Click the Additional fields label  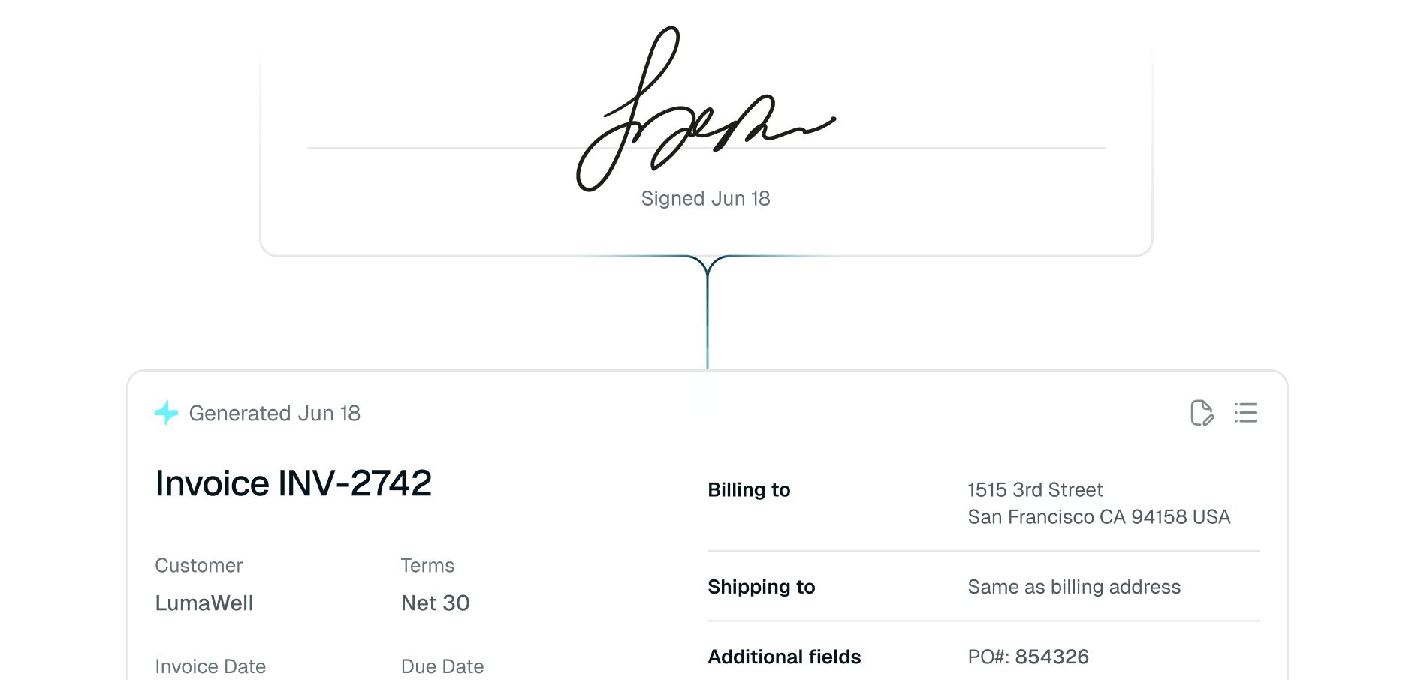(784, 657)
